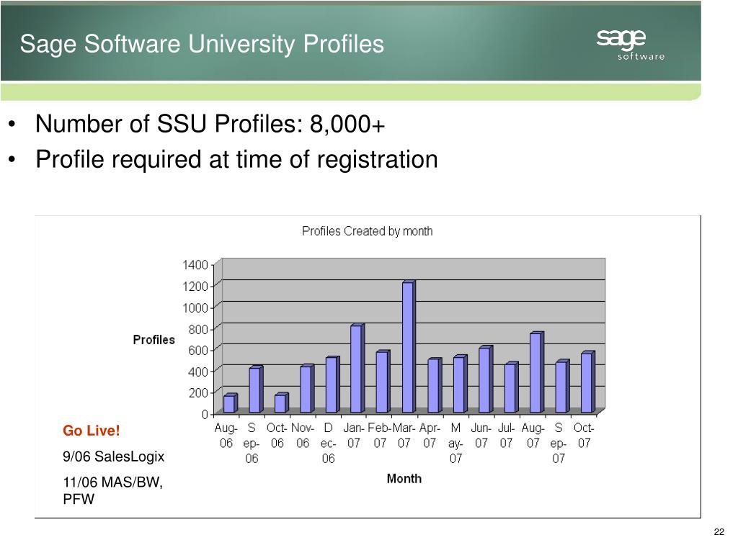Viewport: 738px width, 553px height.
Task: Click the 1000 y-axis value
Action: (195, 308)
